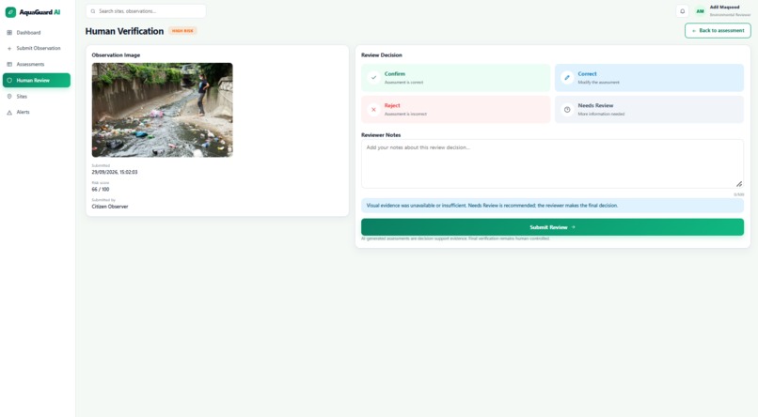Open the Alerts page
This screenshot has width=758, height=417.
(37, 112)
